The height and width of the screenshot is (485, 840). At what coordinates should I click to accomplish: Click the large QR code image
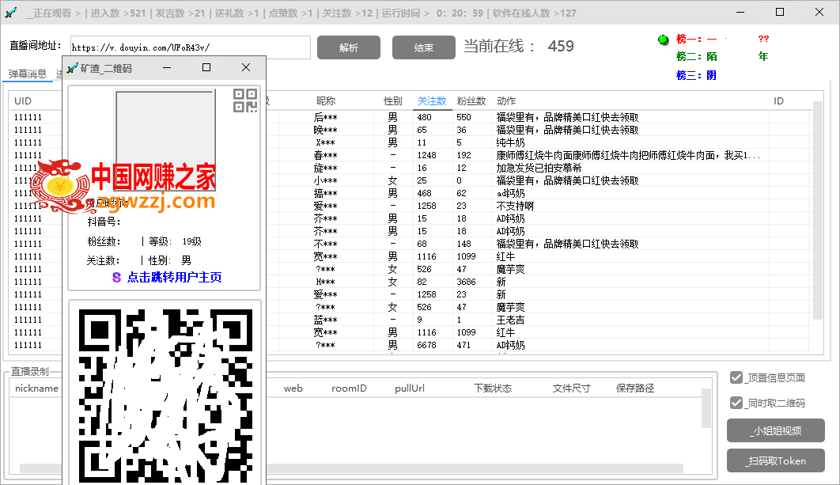(165, 396)
